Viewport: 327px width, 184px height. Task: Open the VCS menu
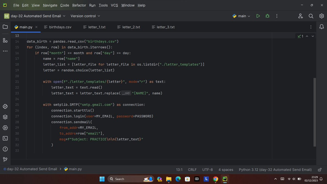pyautogui.click(x=114, y=5)
